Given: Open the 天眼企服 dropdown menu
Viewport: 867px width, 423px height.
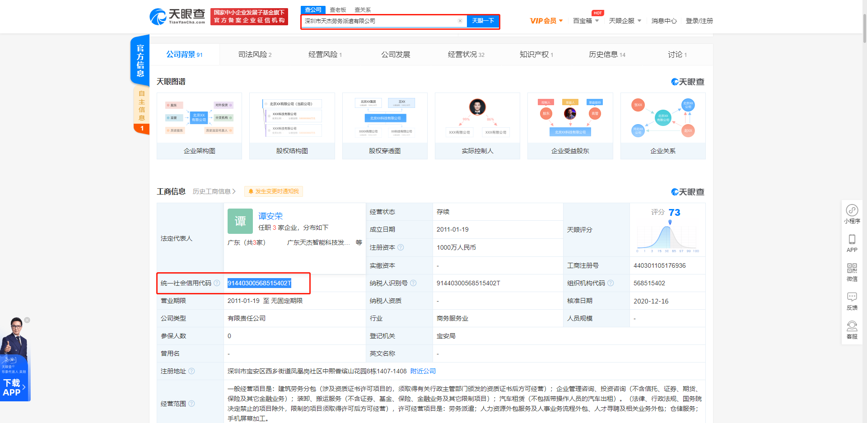Looking at the screenshot, I should coord(625,21).
